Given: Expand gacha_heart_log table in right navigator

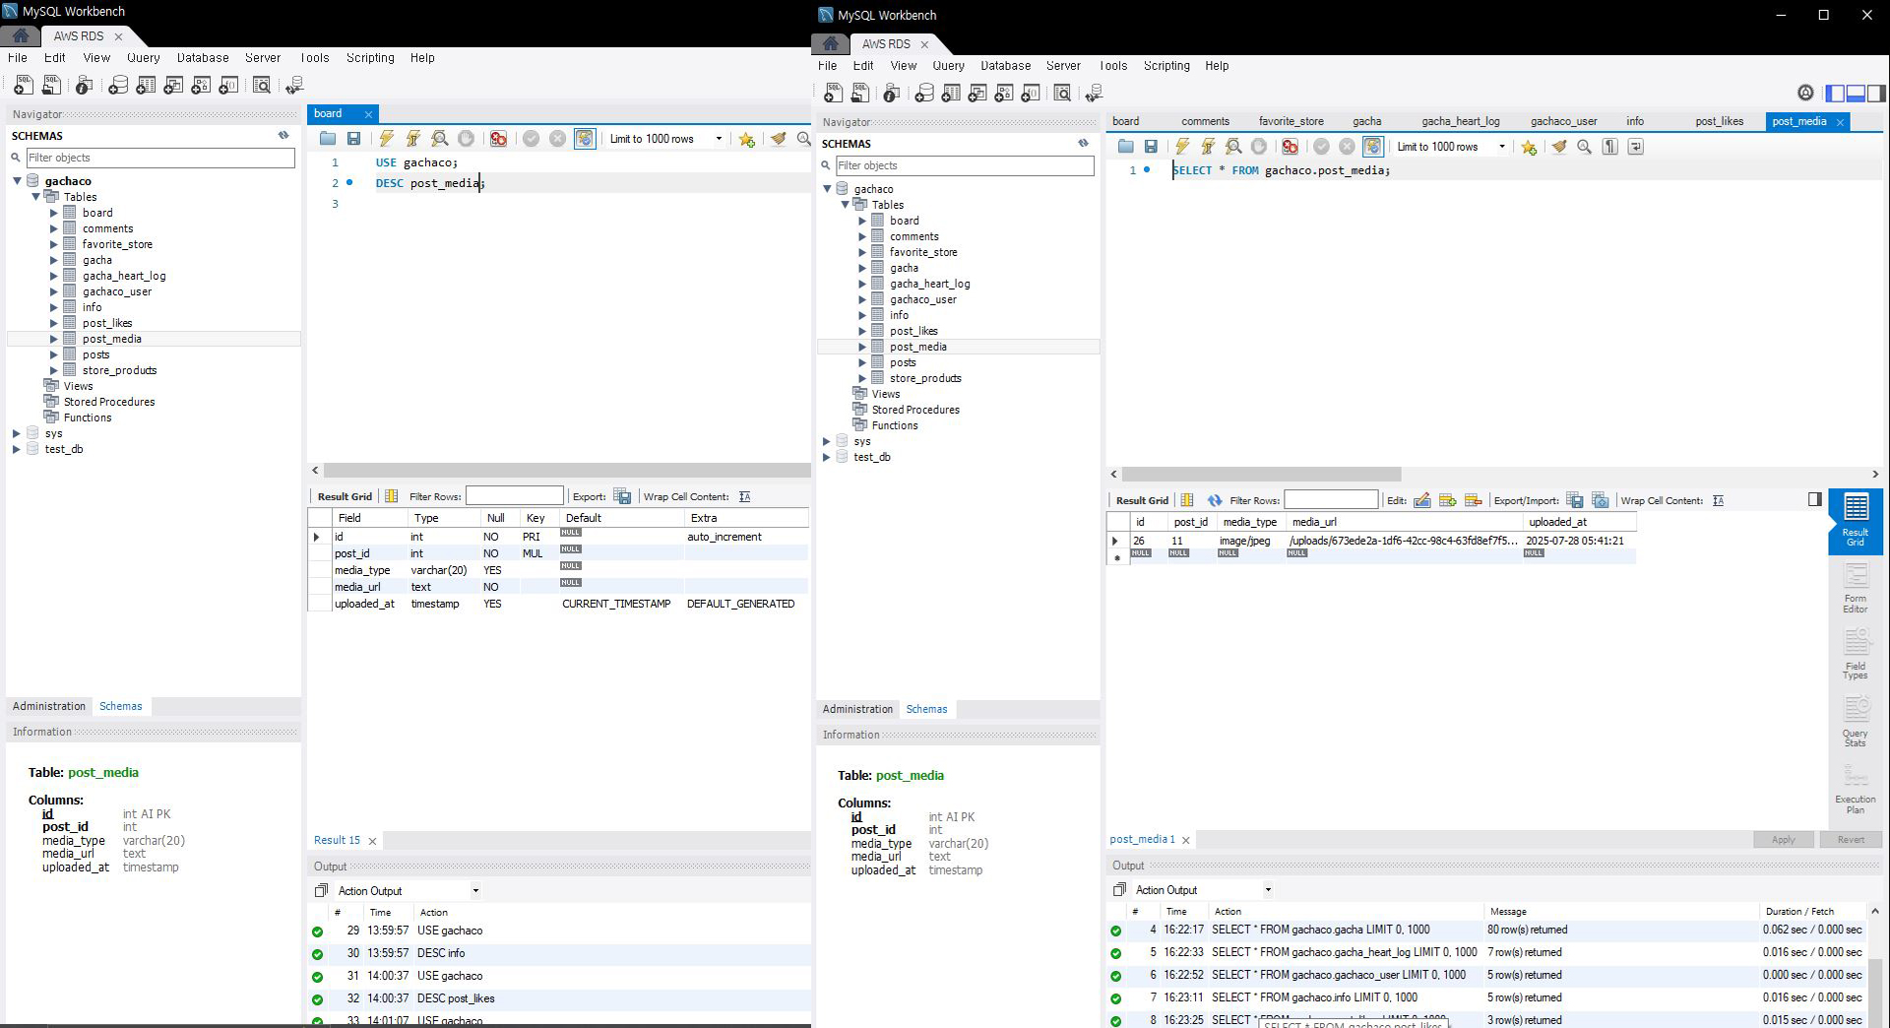Looking at the screenshot, I should point(862,284).
